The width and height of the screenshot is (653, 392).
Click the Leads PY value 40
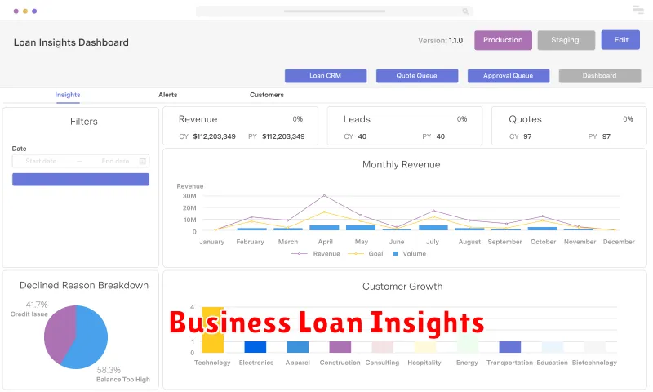(x=441, y=136)
